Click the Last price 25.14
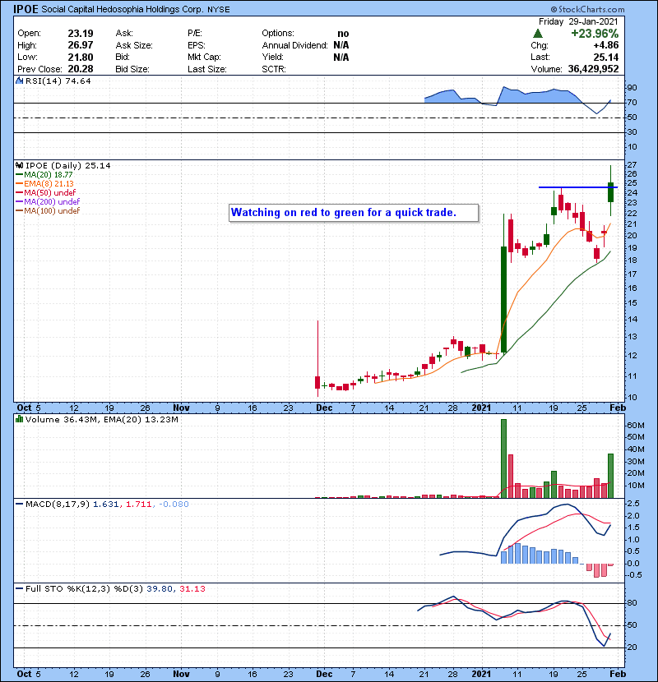The image size is (658, 682). [605, 57]
